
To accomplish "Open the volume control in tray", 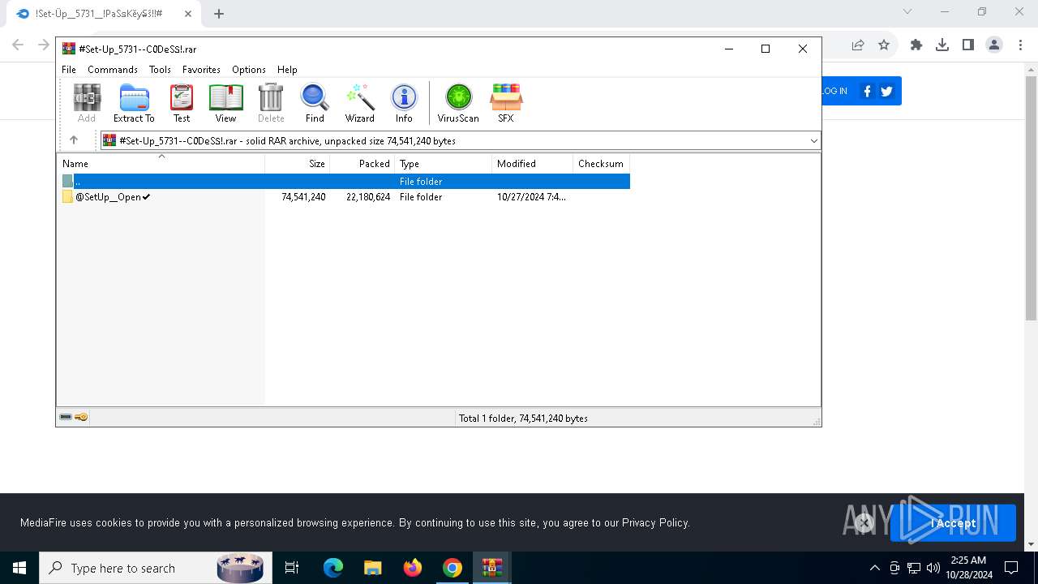I will pos(933,568).
